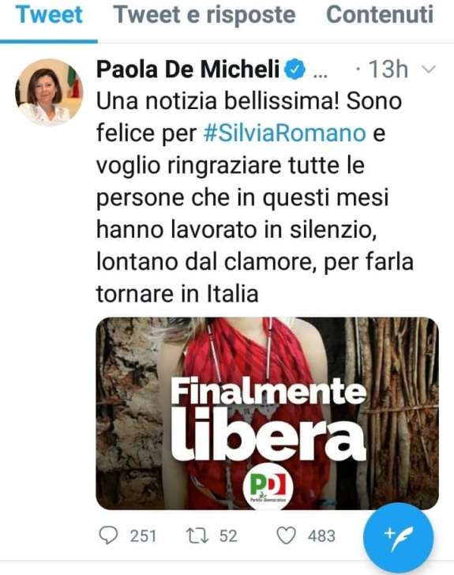This screenshot has height=575, width=454.
Task: Open the reply speech bubble icon
Action: point(108,536)
